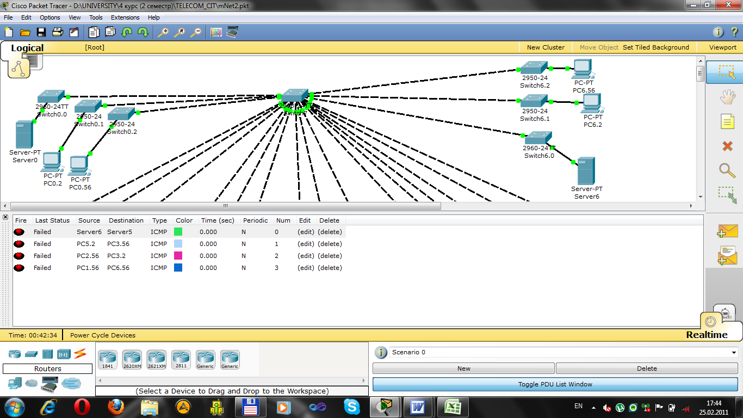Switch to the Logical workspace tab
The width and height of the screenshot is (743, 418).
tap(27, 48)
